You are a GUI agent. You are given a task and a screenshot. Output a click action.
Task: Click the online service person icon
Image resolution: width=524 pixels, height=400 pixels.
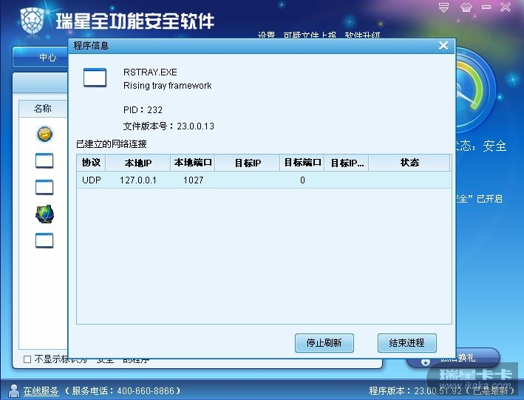(x=14, y=390)
